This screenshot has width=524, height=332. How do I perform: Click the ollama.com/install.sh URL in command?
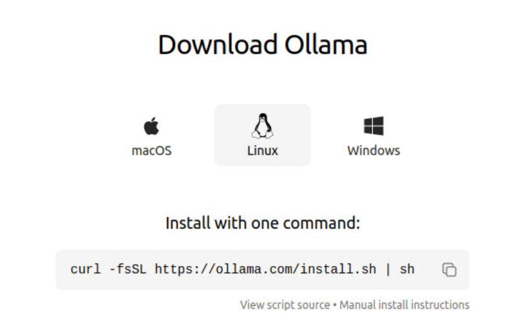click(266, 269)
